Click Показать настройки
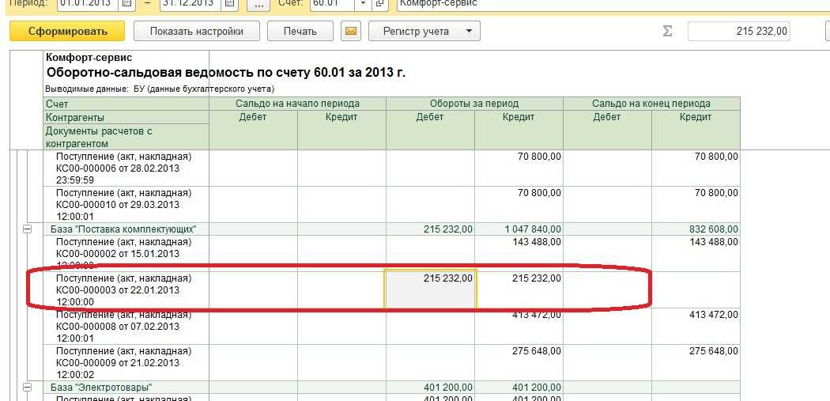Screen dimensions: 830x401 tap(196, 32)
